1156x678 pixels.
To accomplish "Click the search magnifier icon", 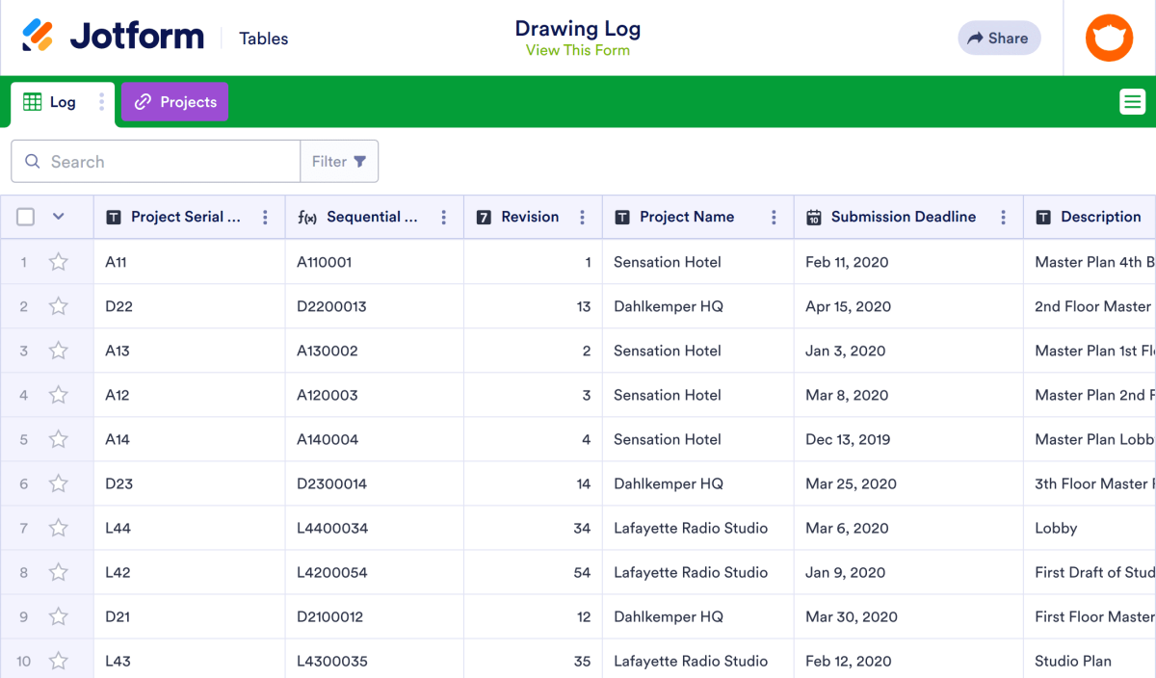I will 33,161.
